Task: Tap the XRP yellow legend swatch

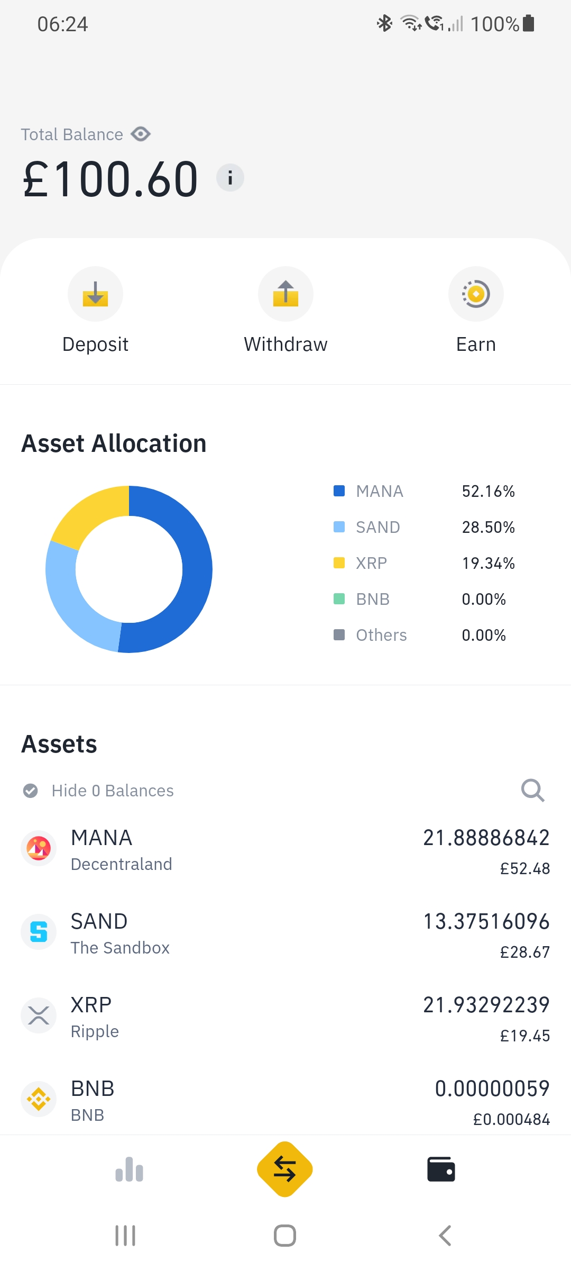Action: coord(339,563)
